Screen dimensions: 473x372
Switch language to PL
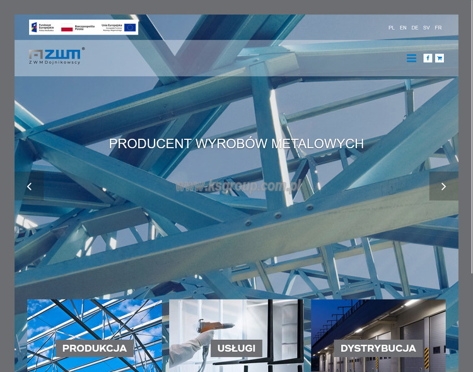click(391, 28)
